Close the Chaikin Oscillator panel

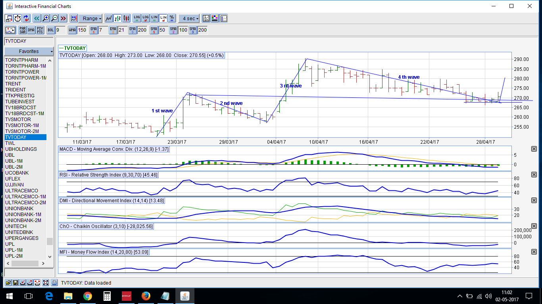point(534,226)
